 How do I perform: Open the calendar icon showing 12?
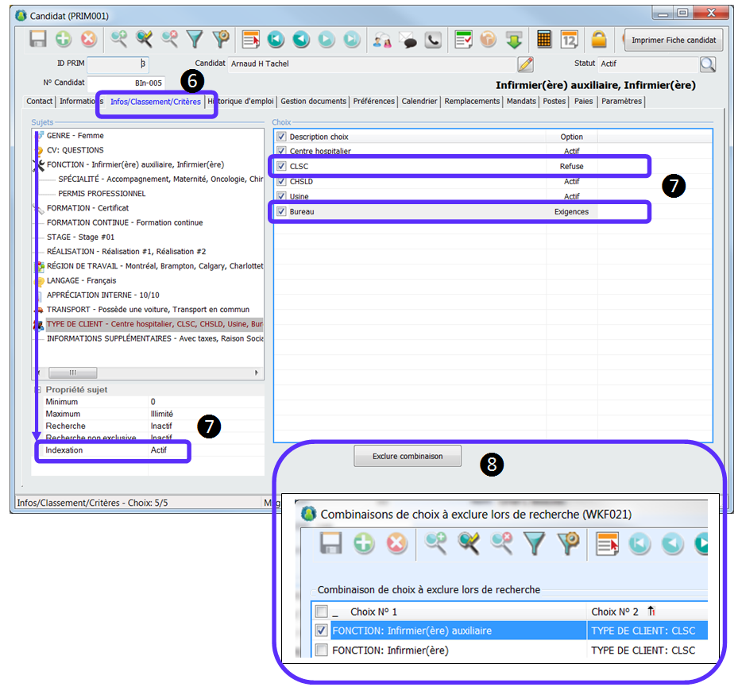click(570, 39)
